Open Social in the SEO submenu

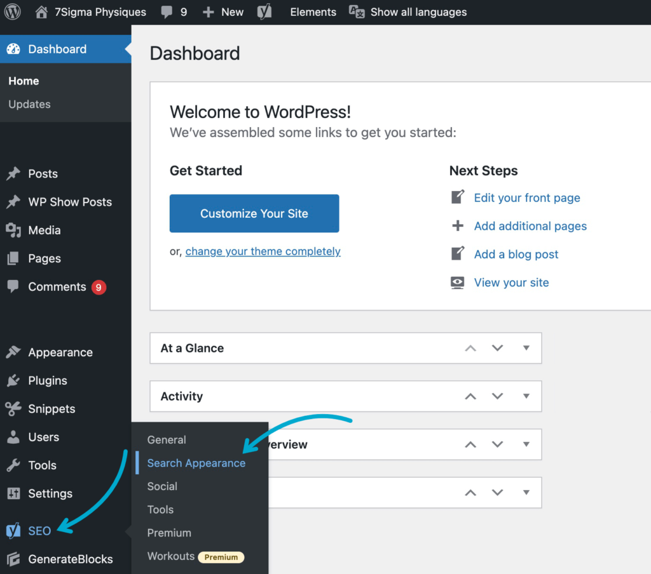(162, 486)
